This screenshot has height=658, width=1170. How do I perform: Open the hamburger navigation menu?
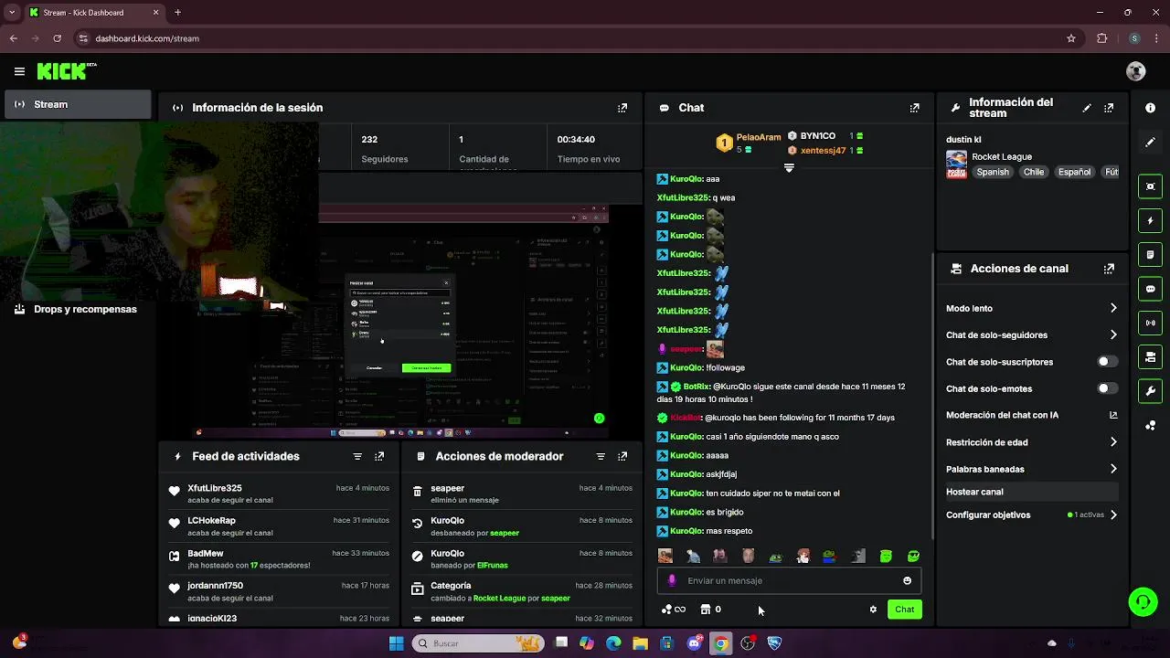(19, 71)
